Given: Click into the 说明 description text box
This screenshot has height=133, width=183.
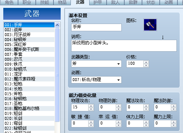Looking at the screenshot, I should pos(124,46).
